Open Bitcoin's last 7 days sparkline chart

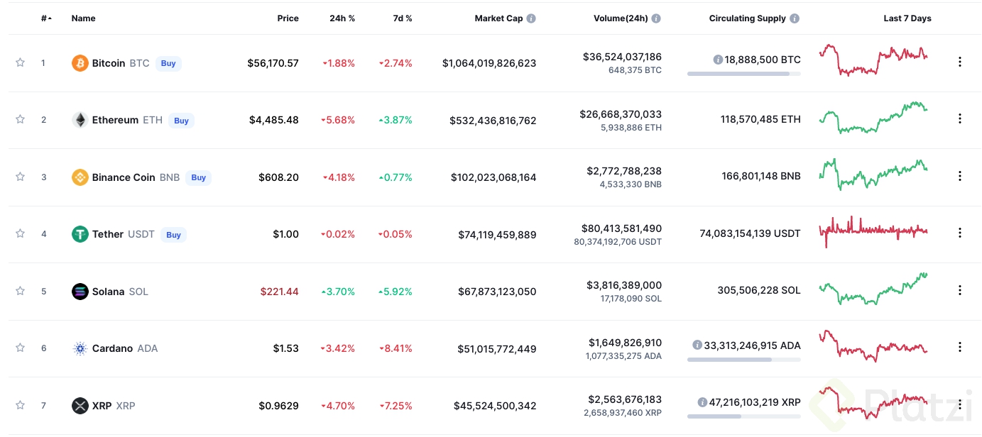tap(873, 60)
